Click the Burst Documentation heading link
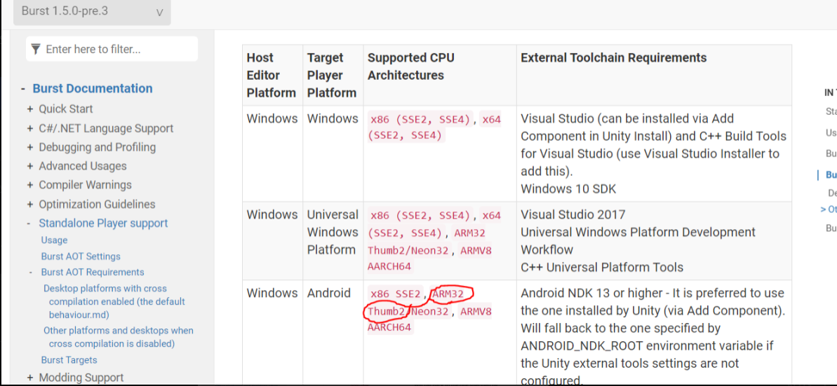Screen dimensions: 837x386 pos(93,89)
